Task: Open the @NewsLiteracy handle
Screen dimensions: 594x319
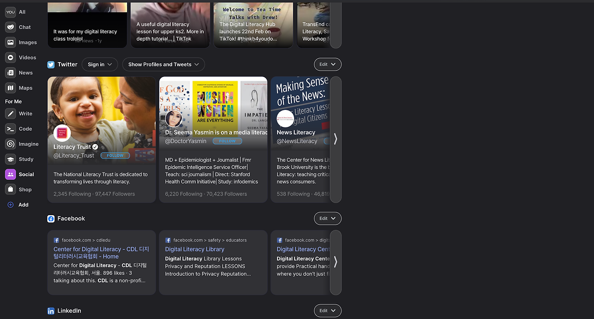Action: 297,141
